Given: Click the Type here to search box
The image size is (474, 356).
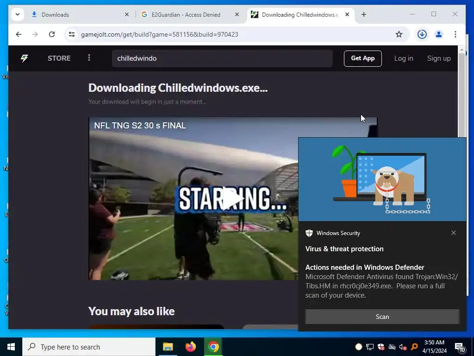Looking at the screenshot, I should point(89,347).
